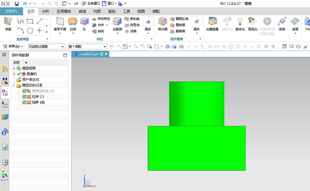The width and height of the screenshot is (310, 191).
Task: Open the Assembly Navigator sidebar icon
Action: [5, 69]
